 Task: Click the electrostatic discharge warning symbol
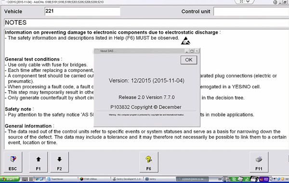185,41
